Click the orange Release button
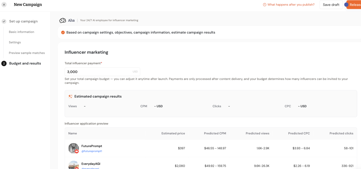 click(354, 5)
